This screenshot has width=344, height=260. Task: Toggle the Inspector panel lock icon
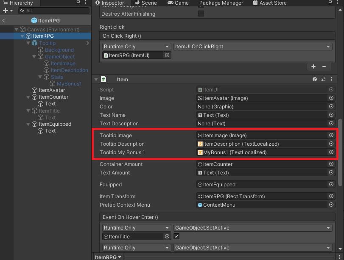[330, 3]
